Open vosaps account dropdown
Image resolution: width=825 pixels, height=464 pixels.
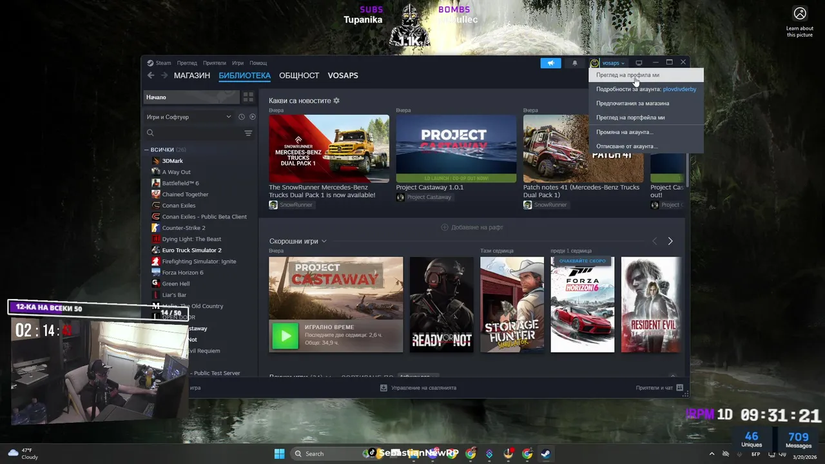click(x=613, y=63)
